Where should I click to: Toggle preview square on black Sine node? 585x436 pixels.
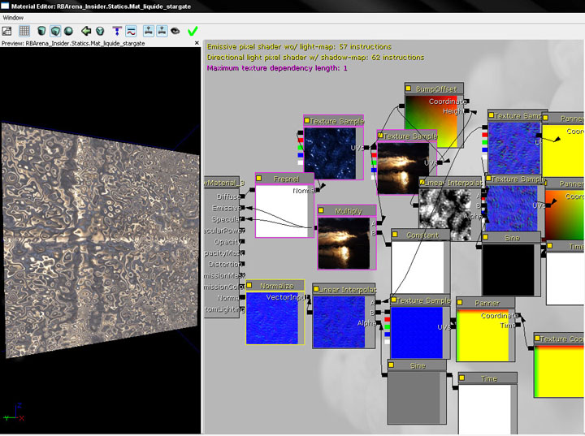click(x=485, y=237)
